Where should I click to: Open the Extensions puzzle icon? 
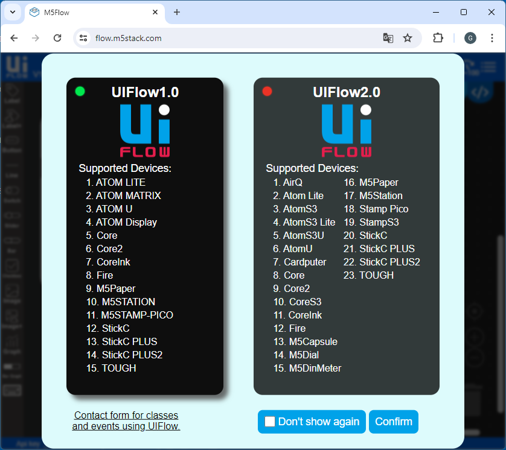coord(438,38)
